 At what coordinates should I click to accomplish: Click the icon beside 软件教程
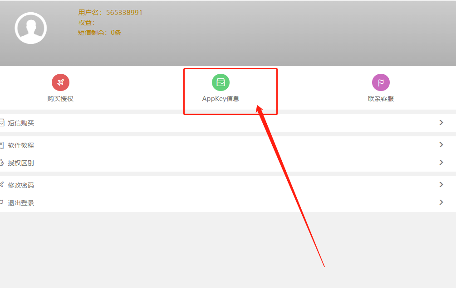coord(2,145)
